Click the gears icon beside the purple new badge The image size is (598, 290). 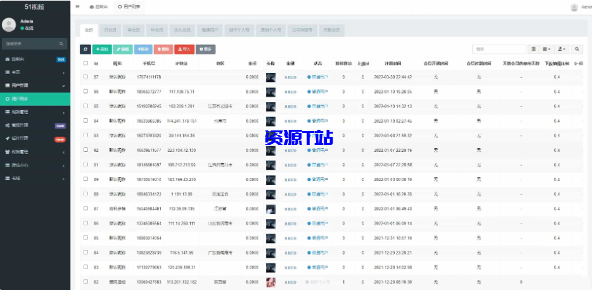pos(7,125)
